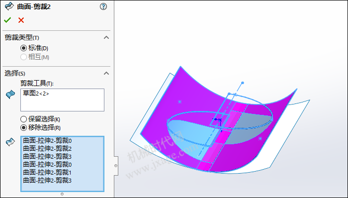Select 曲面-拉伸2-剪裁1 list entry
Image resolution: width=348 pixels, height=198 pixels.
tap(47, 173)
